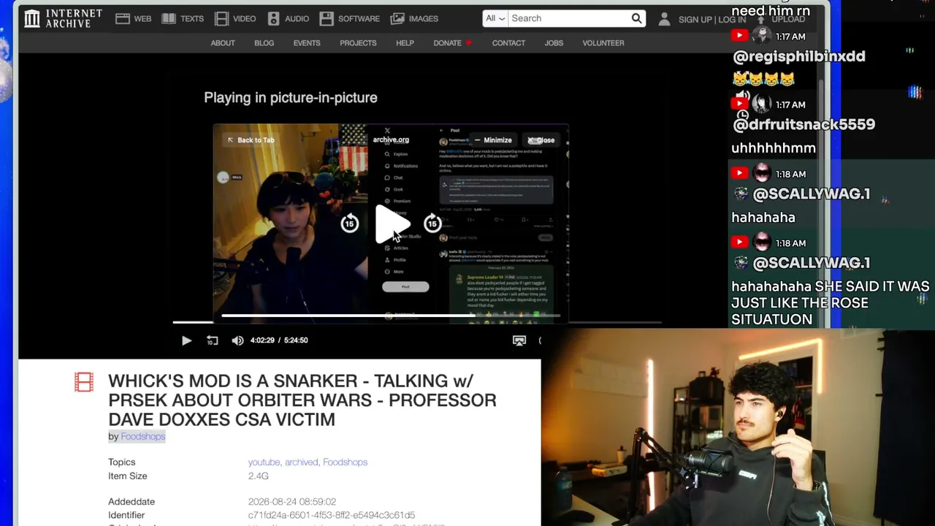Click the TEXTS nav label
Viewport: 935px width, 526px height.
(x=192, y=19)
